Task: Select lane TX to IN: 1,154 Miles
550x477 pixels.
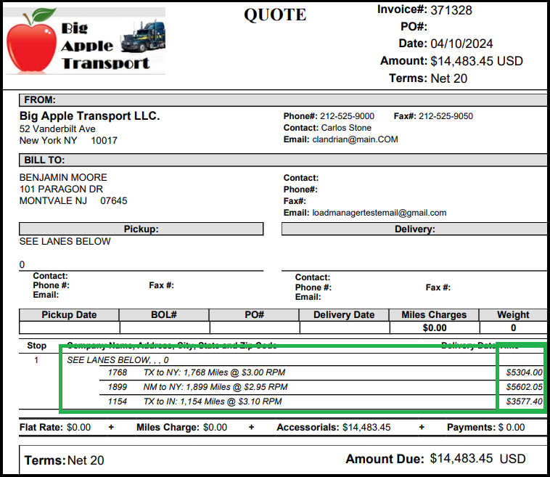Action: coord(213,401)
